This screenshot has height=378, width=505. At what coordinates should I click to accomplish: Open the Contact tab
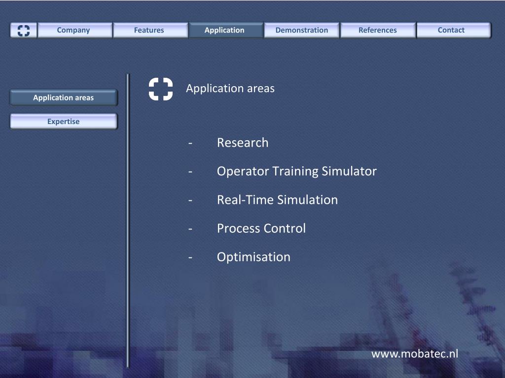[x=454, y=30]
